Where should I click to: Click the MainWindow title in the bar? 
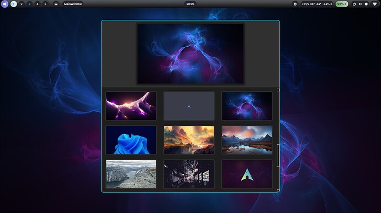(x=73, y=4)
